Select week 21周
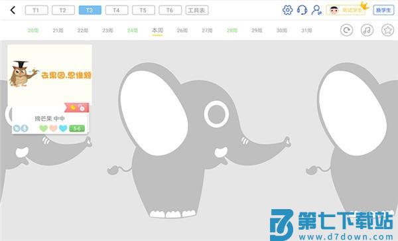This screenshot has height=241, width=398. (58, 31)
